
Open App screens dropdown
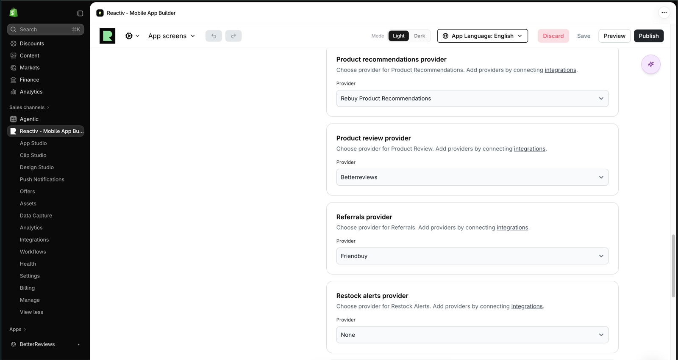(172, 36)
